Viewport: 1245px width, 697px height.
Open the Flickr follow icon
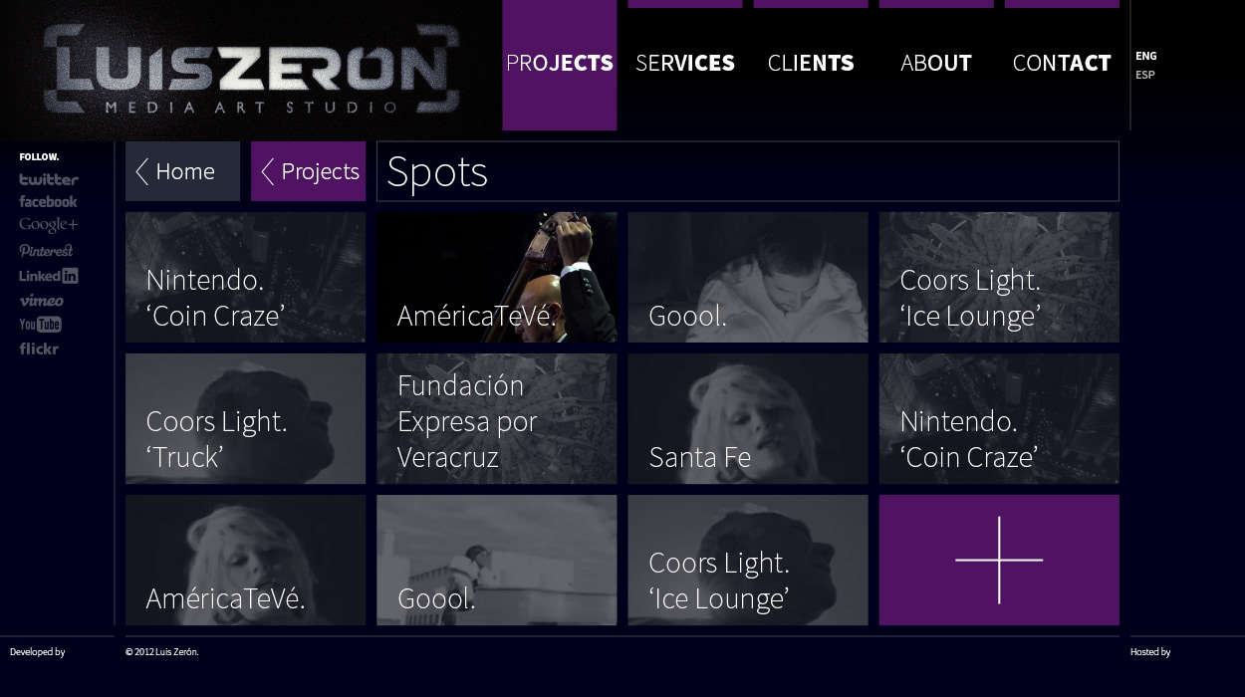tap(39, 348)
